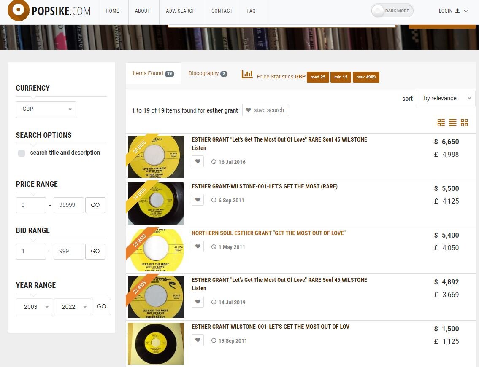Screen dimensions: 479x367
Task: Click the min 15 price badge
Action: (x=341, y=77)
